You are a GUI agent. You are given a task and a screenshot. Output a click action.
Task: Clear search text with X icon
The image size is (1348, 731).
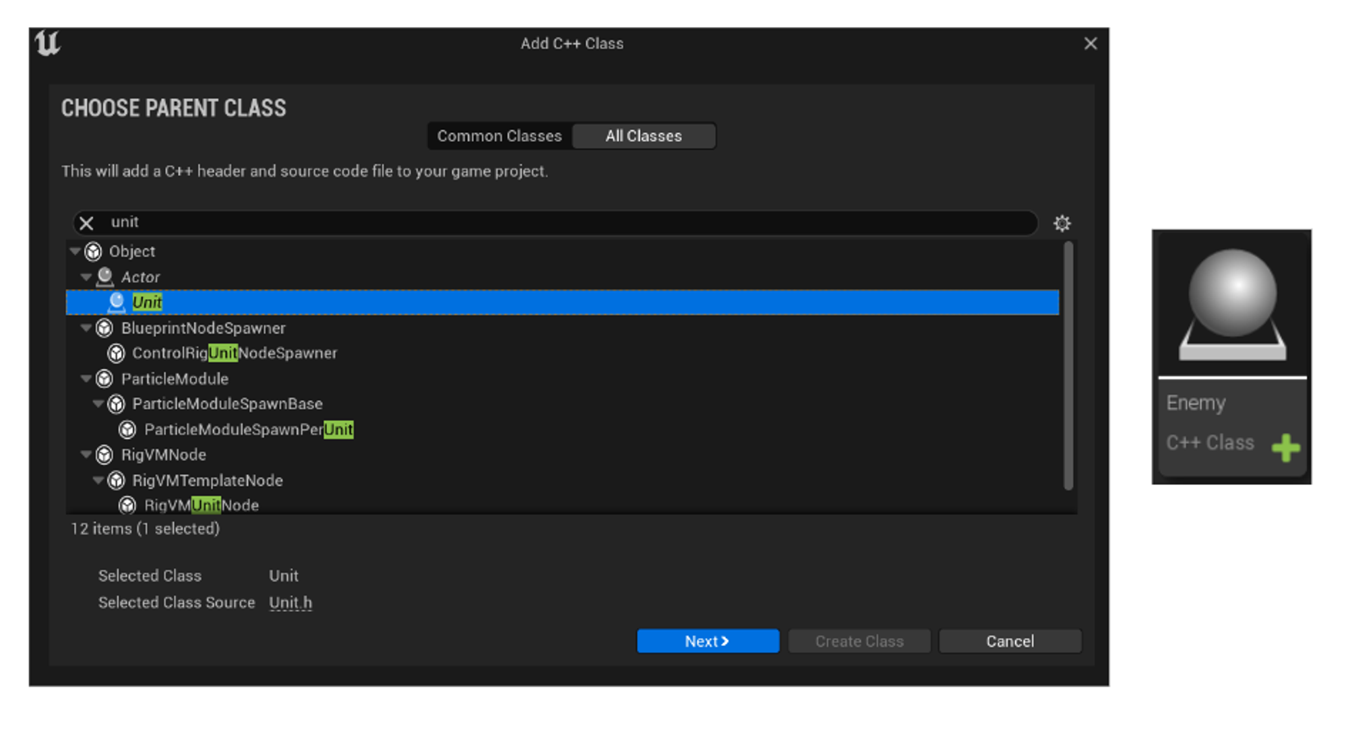86,223
